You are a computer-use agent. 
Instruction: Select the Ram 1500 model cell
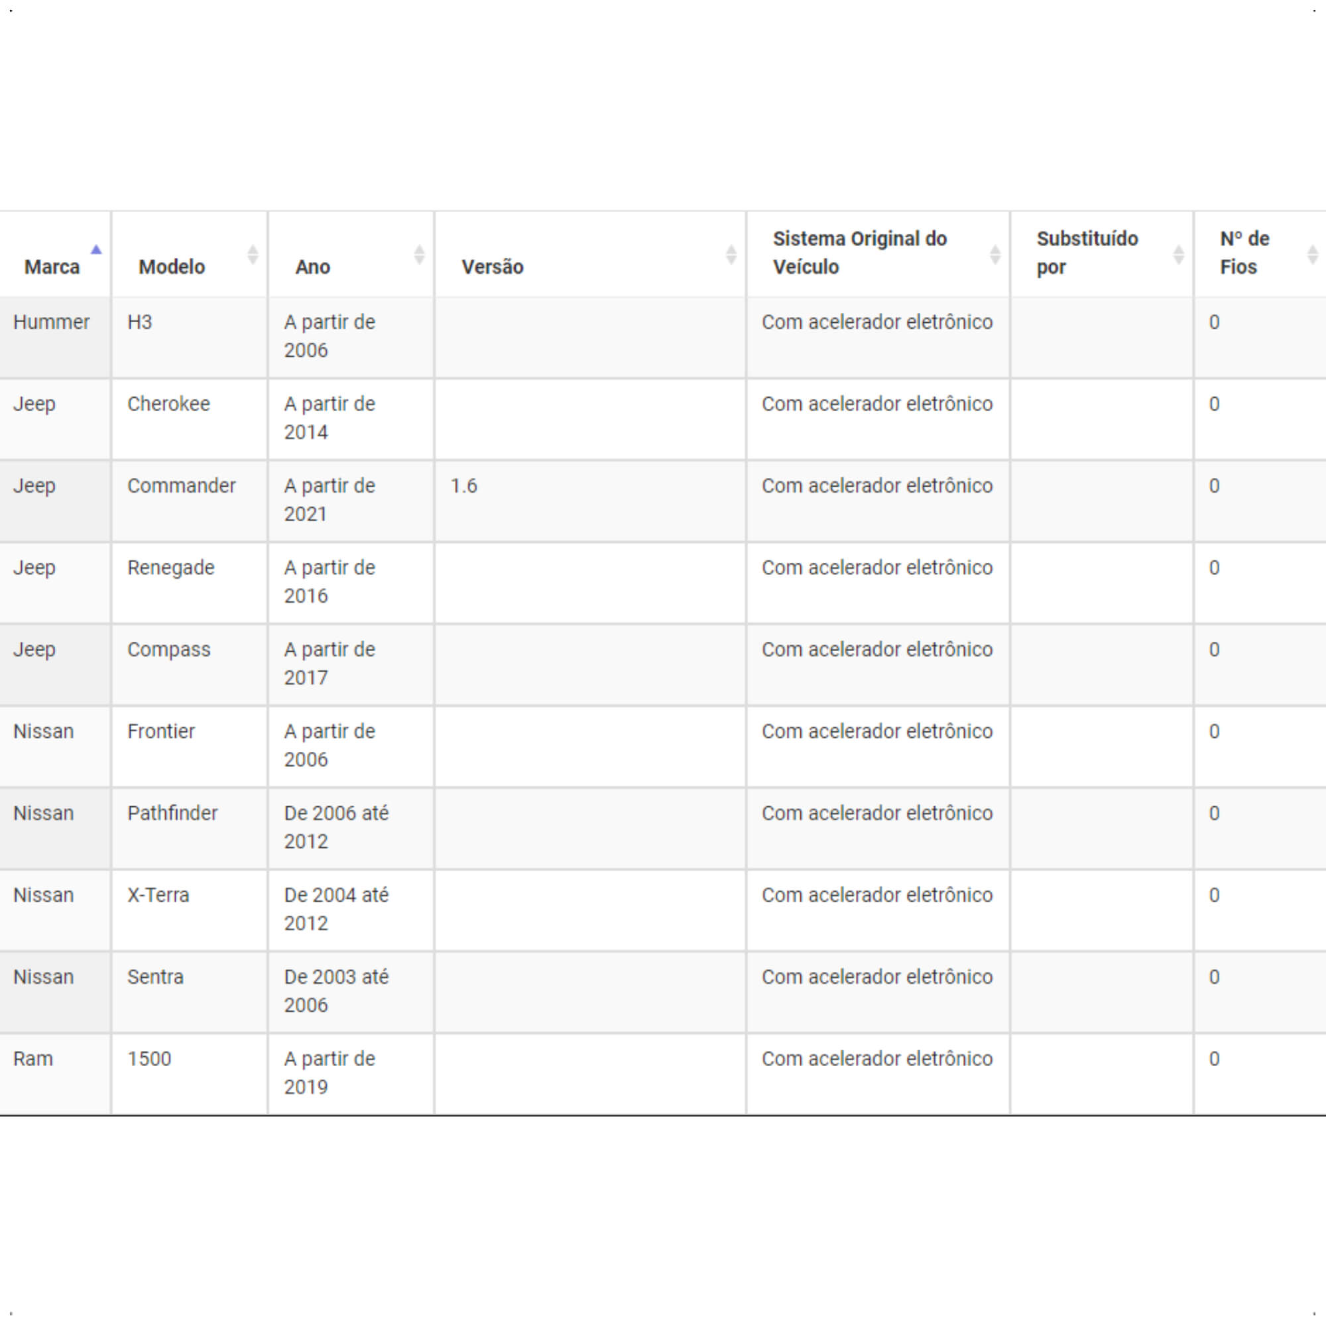tap(149, 1059)
